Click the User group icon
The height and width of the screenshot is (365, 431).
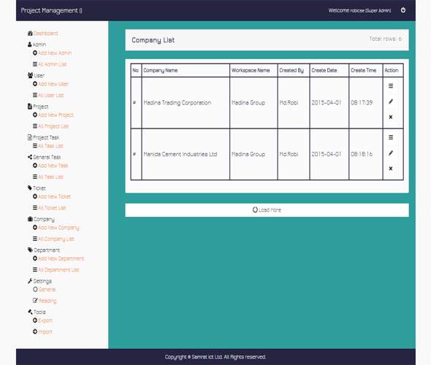tap(30, 75)
